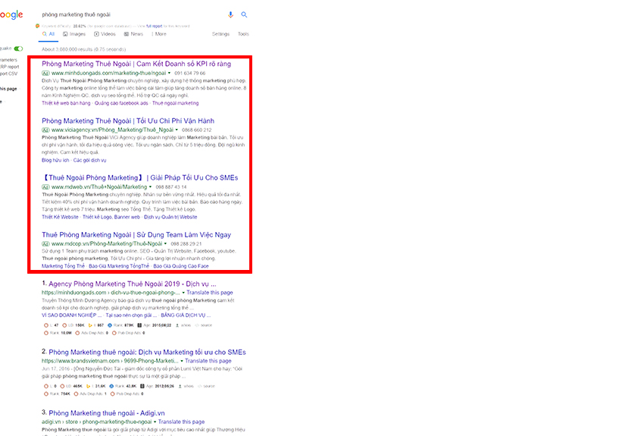644x436 pixels.
Task: Click Pub Disp Ads parameter under brandsvietnam result
Action: tap(127, 394)
